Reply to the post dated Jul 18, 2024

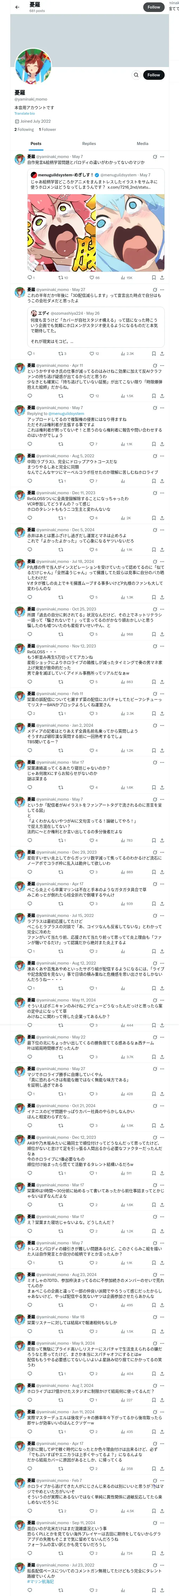point(30,597)
